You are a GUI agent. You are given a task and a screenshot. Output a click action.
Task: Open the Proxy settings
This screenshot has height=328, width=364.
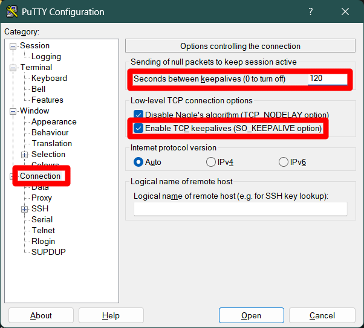point(42,198)
